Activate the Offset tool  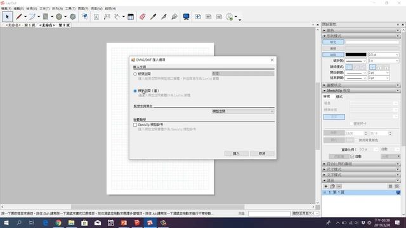tap(84, 17)
